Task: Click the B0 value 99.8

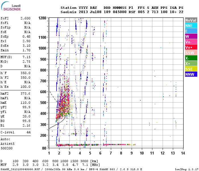Action: (26, 121)
